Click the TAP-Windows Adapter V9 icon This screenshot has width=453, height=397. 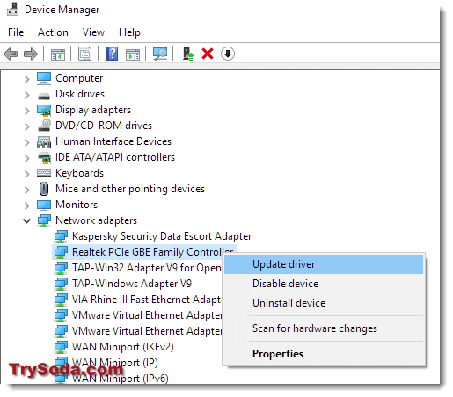tap(61, 284)
